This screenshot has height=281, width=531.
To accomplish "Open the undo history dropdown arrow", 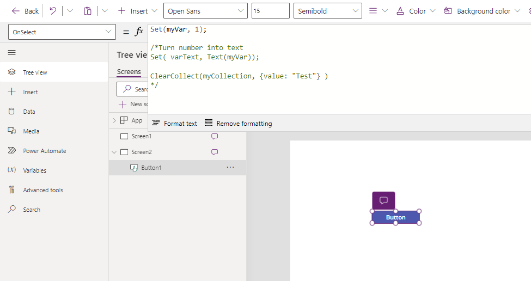I will pos(70,11).
